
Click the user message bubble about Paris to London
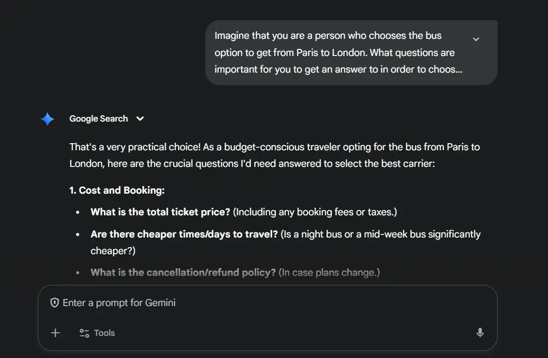pos(338,53)
